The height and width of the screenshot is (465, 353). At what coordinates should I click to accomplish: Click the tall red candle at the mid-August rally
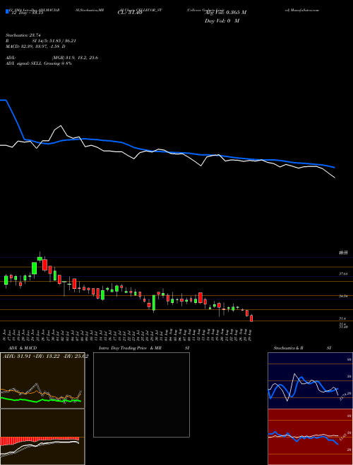[x=201, y=298]
